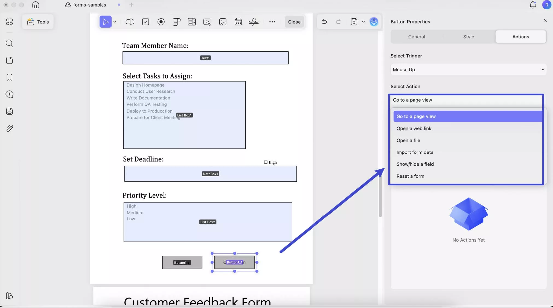The height and width of the screenshot is (308, 553).
Task: Switch to the General tab
Action: [x=417, y=37]
